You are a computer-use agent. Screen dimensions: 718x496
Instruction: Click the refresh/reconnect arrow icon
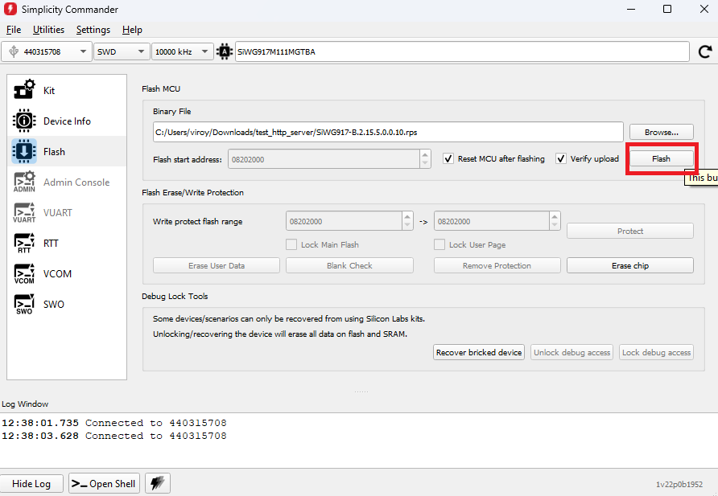[704, 51]
